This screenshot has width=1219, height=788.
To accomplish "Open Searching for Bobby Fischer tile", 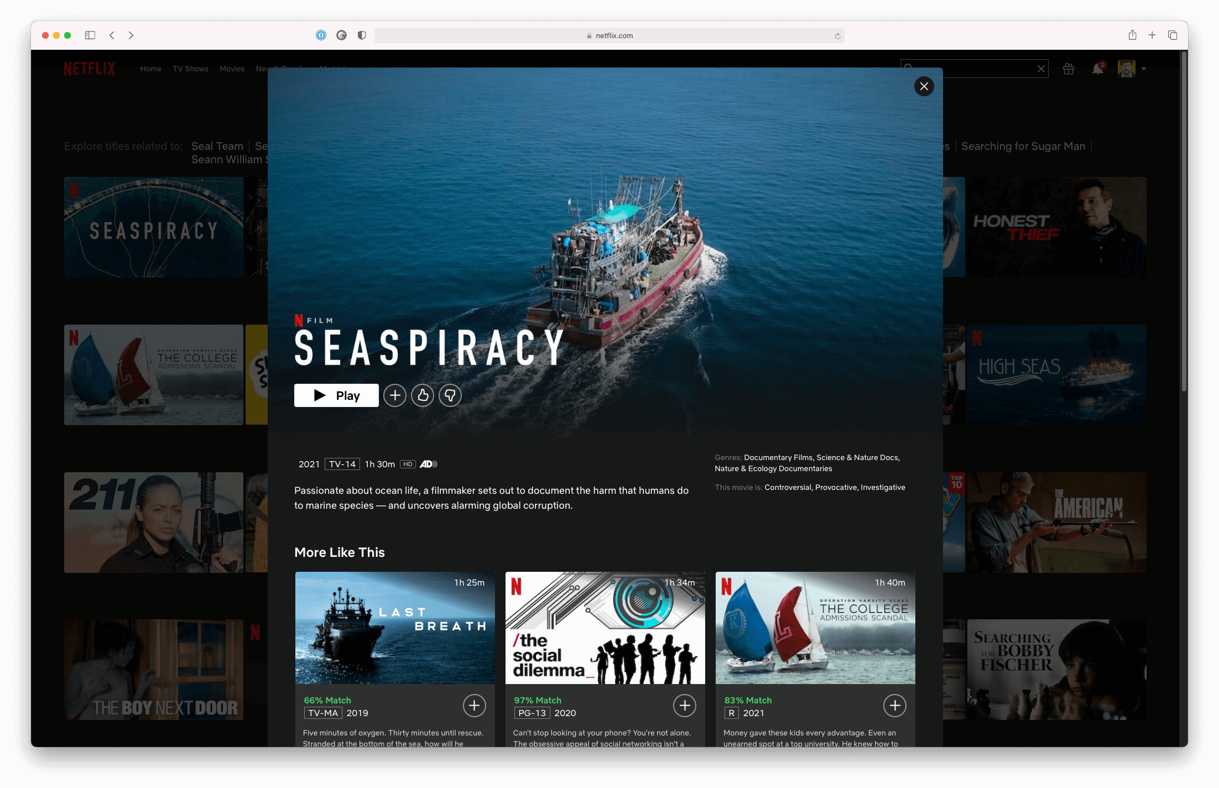I will coord(1056,670).
